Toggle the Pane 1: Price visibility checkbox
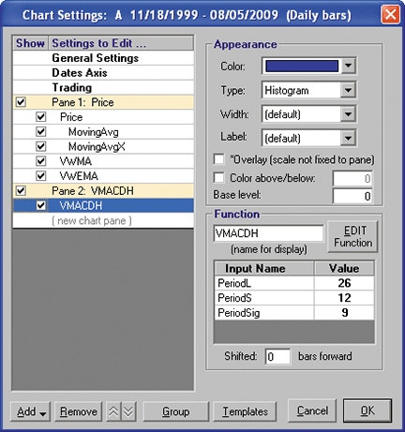Image resolution: width=405 pixels, height=432 pixels. tap(21, 102)
